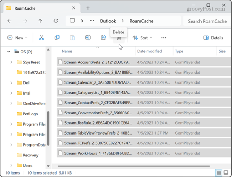Viewport: 232px width, 177px height.
Task: Select the Users folder in sidebar
Action: (28, 165)
